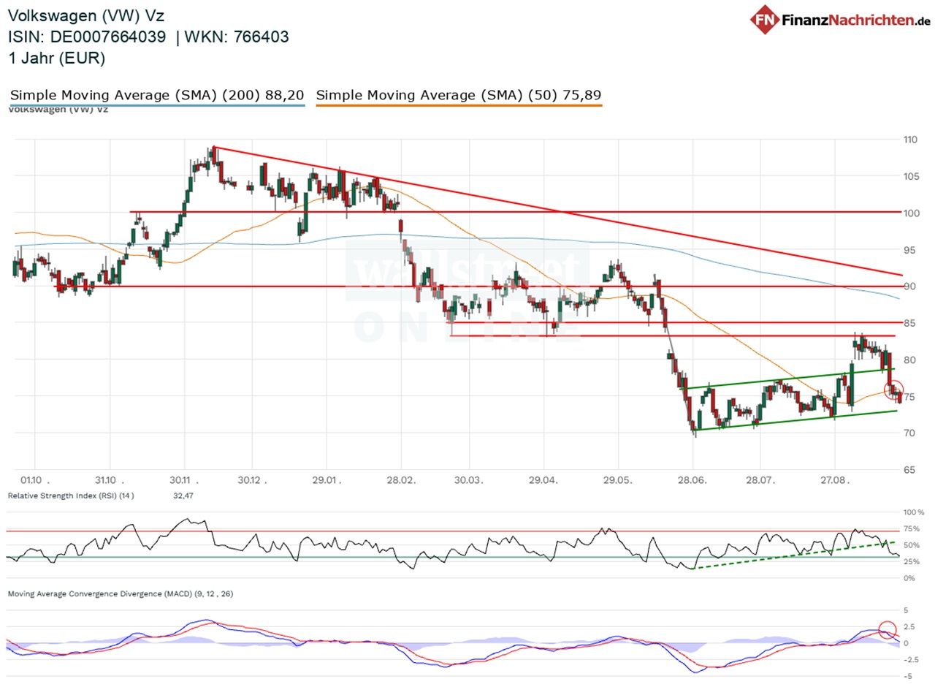935x687 pixels.
Task: Click the MACD -2.5 axis label
Action: tap(912, 659)
